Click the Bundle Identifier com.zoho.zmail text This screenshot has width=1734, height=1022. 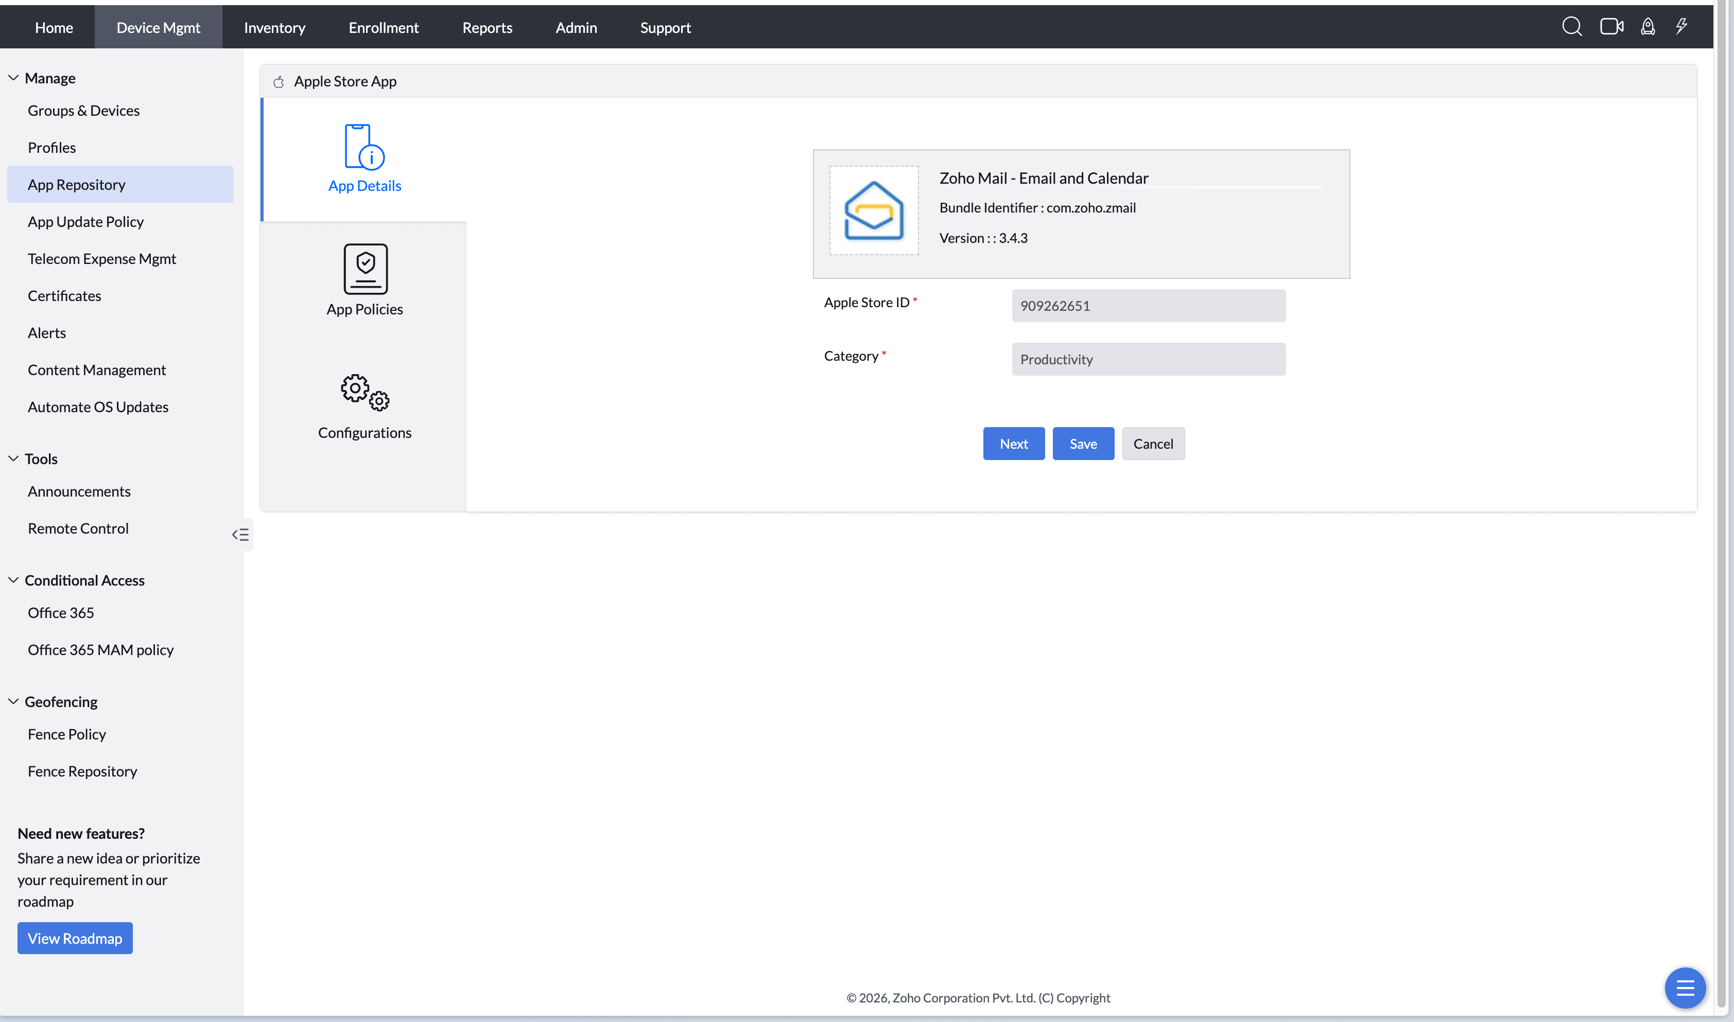pos(1037,207)
